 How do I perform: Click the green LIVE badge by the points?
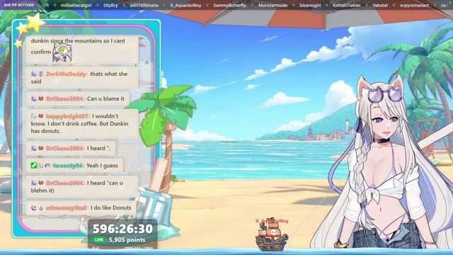(99, 239)
